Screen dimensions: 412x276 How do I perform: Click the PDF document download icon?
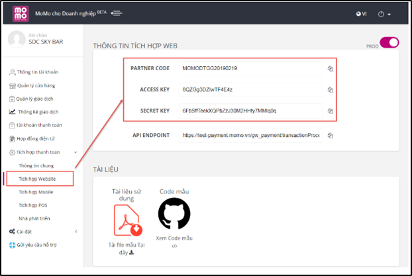pos(128,220)
